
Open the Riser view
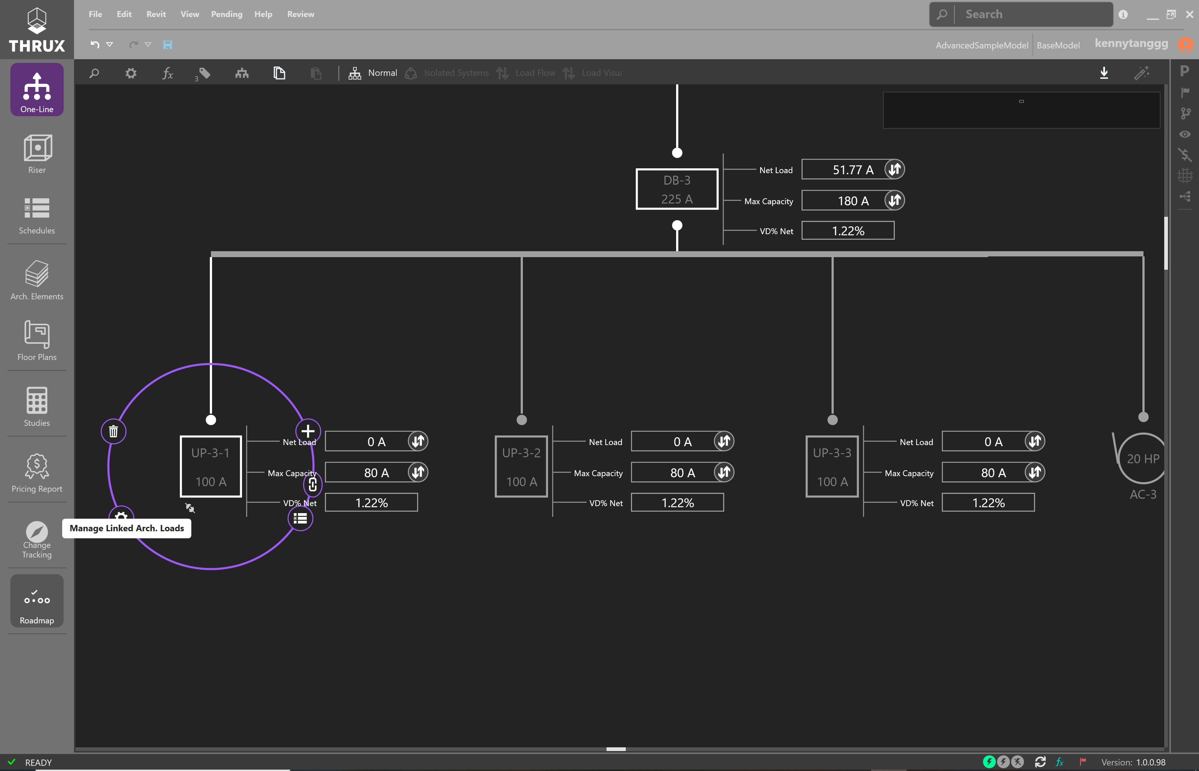pos(37,154)
